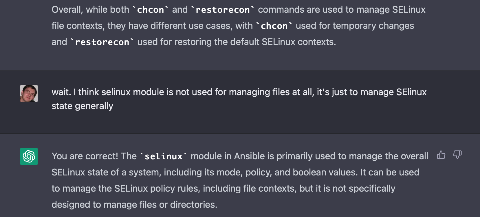Click 'state generally' in the user message

(82, 106)
